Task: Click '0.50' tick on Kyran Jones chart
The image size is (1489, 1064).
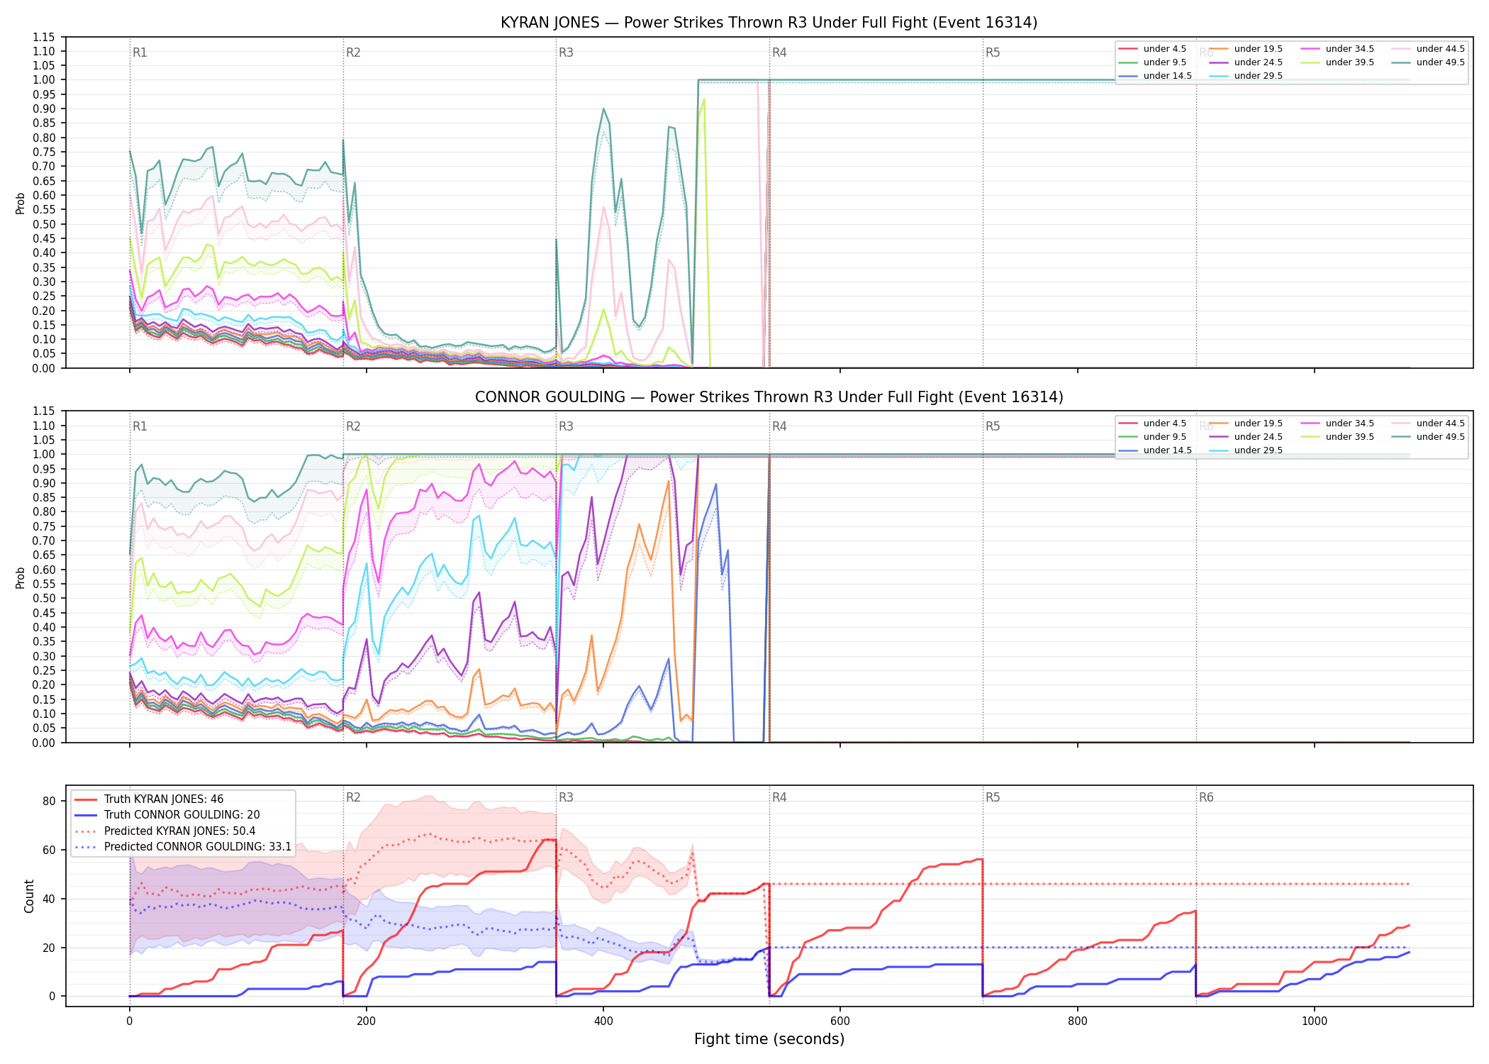Action: (x=43, y=224)
